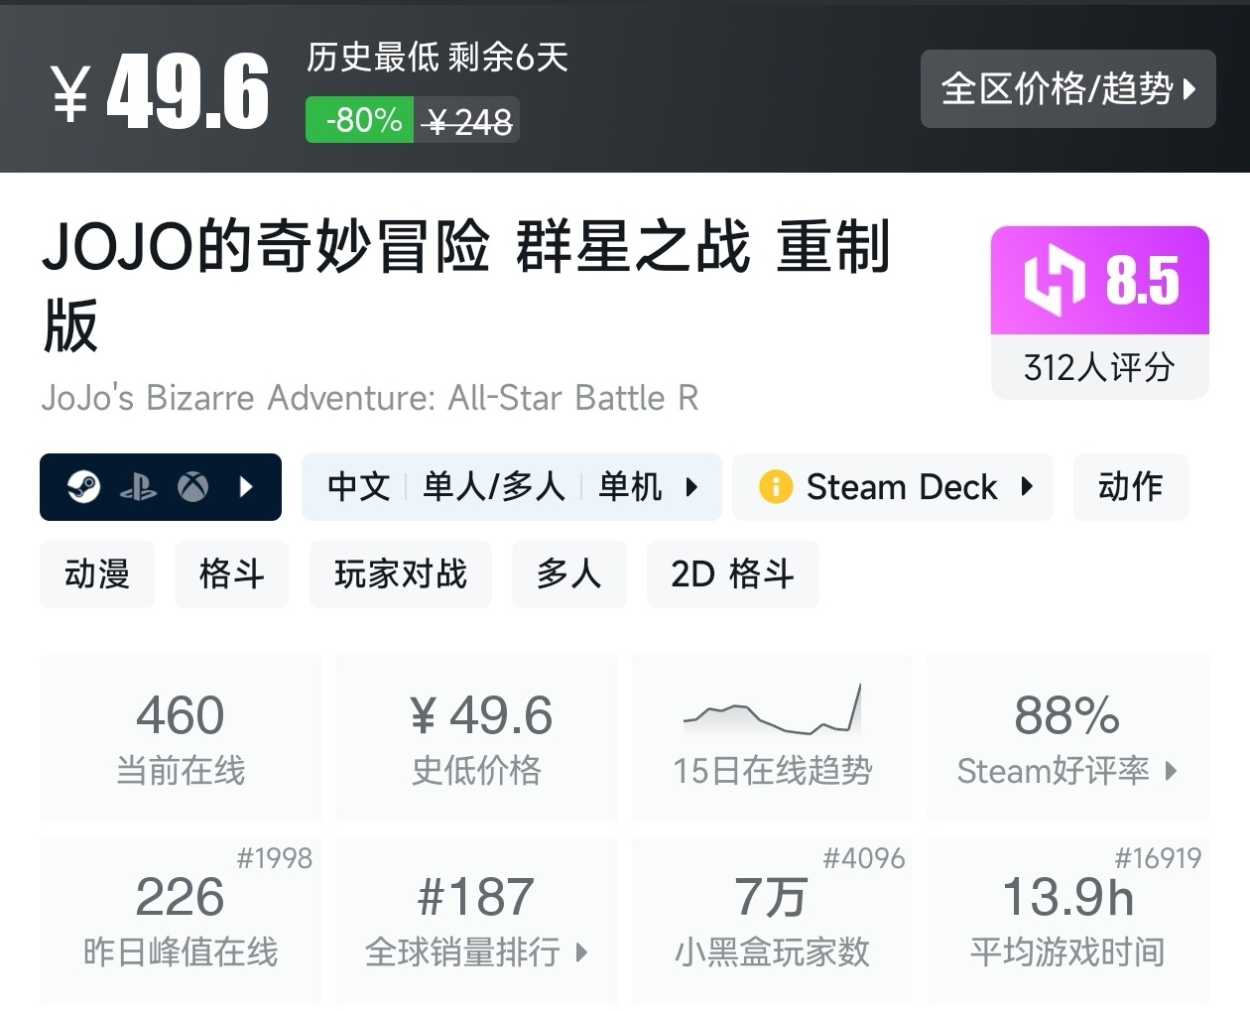Click the Steam platform icon

tap(83, 487)
